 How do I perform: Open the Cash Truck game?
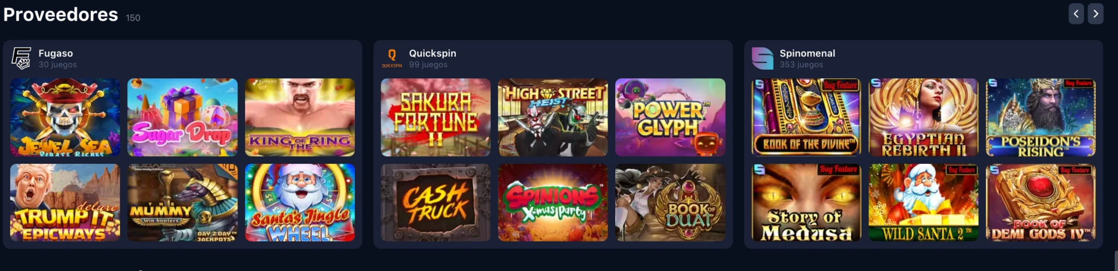tap(436, 202)
